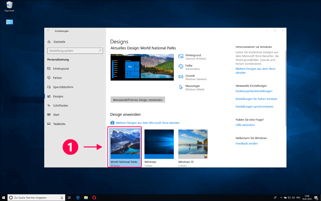Click the settings window vertical scrollbar
Screen dimensions: 321x201
click(285, 88)
